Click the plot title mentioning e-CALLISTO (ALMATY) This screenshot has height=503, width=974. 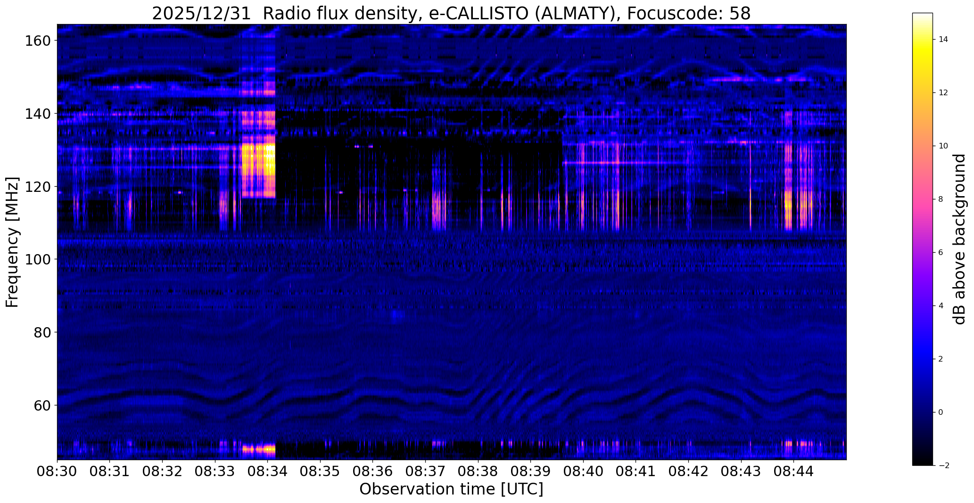click(451, 14)
